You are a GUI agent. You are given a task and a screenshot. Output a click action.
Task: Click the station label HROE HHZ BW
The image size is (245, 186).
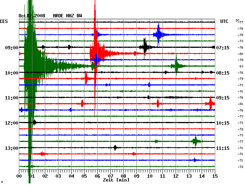(67, 16)
